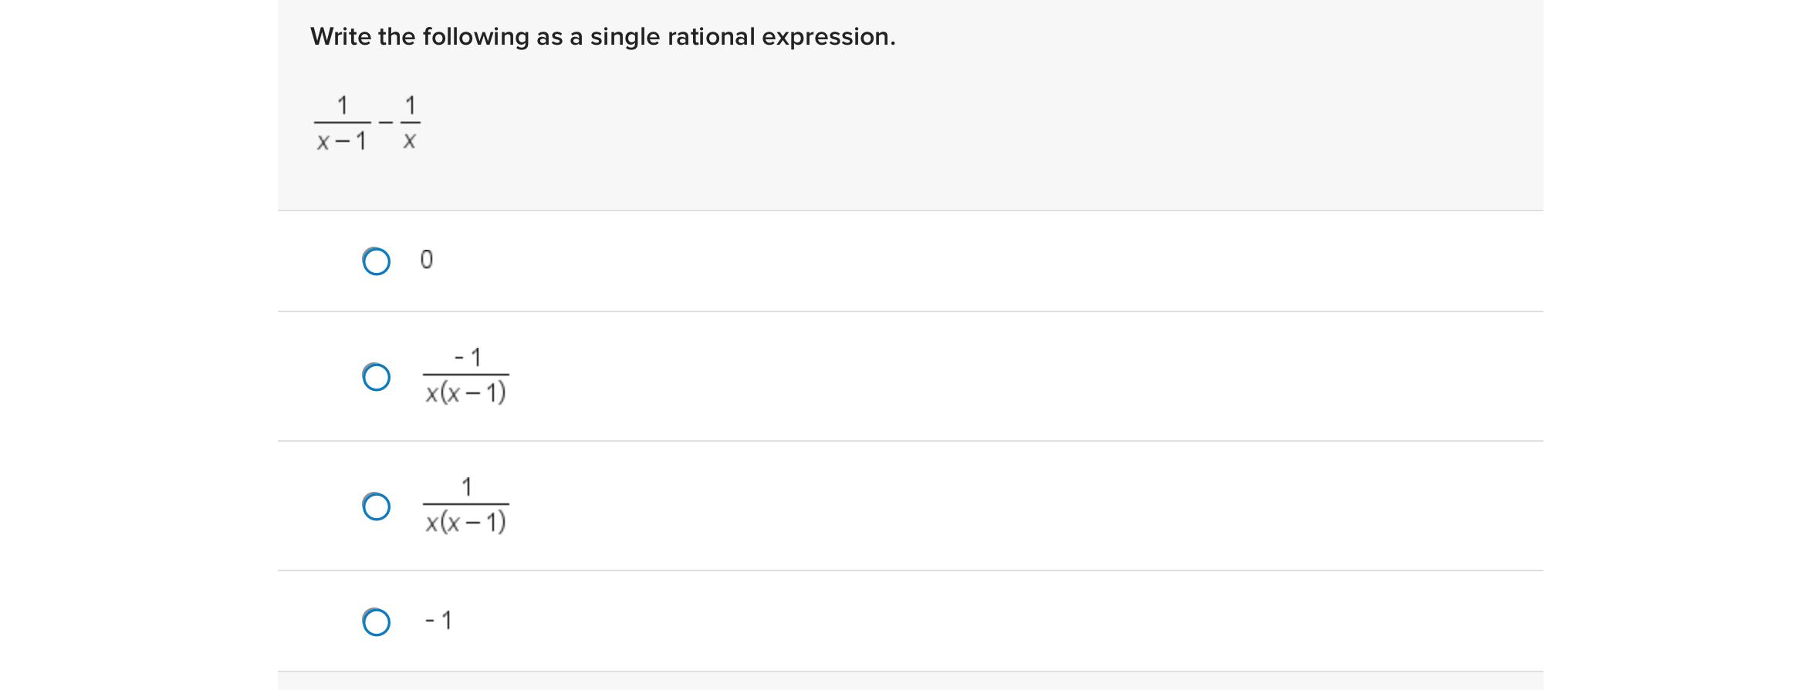The height and width of the screenshot is (690, 1802).
Task: Click the second answer choice circle
Action: 377,377
